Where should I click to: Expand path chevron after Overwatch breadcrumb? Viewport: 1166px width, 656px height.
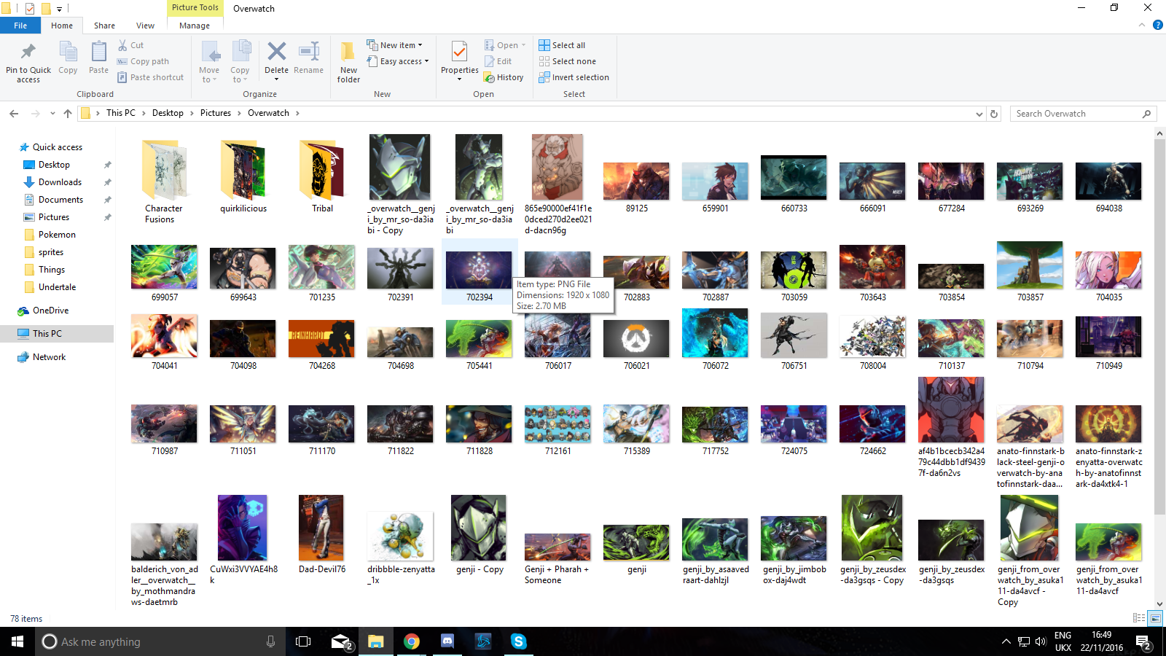[x=297, y=113]
